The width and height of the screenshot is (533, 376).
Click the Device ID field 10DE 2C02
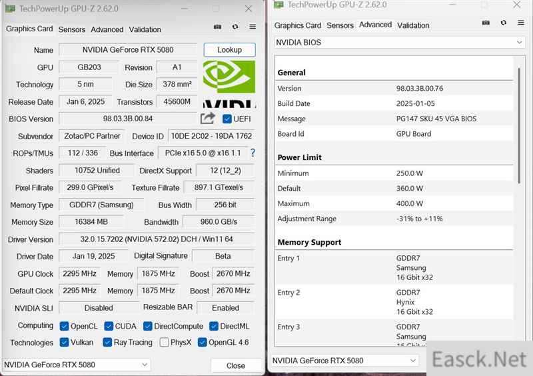pos(211,136)
